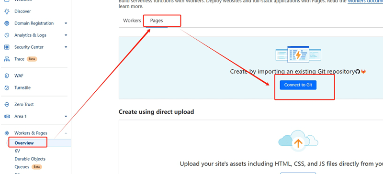Click the Analytics & Logs clock icon
Image resolution: width=383 pixels, height=174 pixels.
[x=7, y=35]
